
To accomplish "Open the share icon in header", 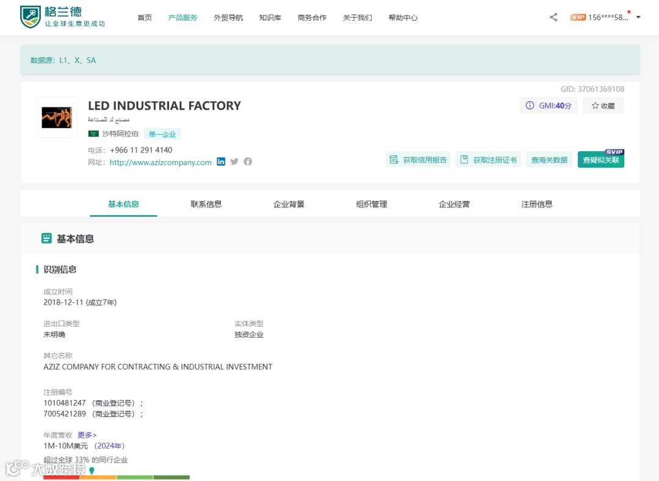I will point(553,17).
